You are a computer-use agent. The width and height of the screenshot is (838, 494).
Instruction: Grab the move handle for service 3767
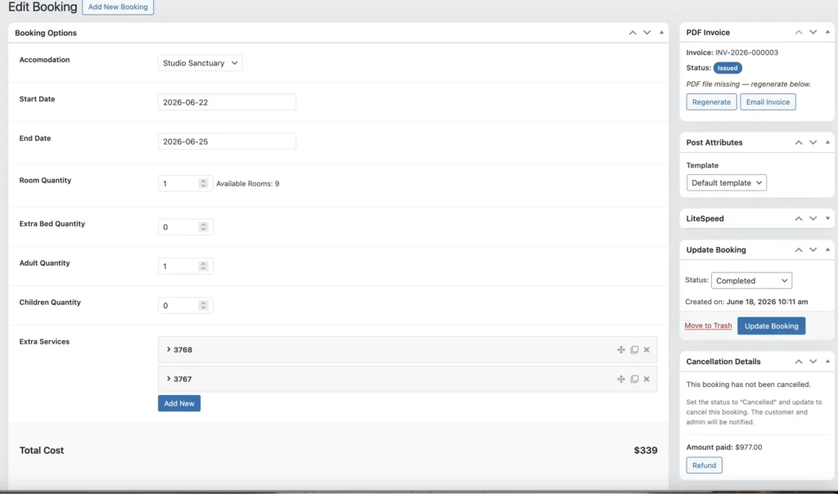621,379
